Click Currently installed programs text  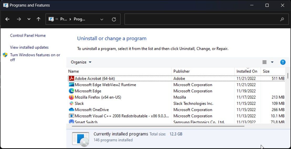pyautogui.click(x=121, y=134)
